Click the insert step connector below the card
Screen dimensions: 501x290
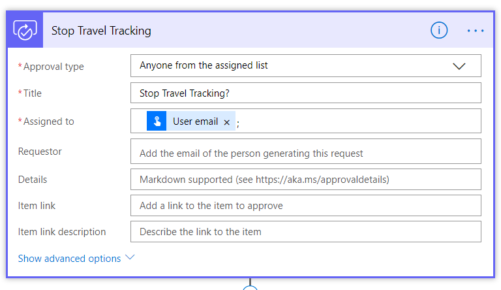(250, 287)
